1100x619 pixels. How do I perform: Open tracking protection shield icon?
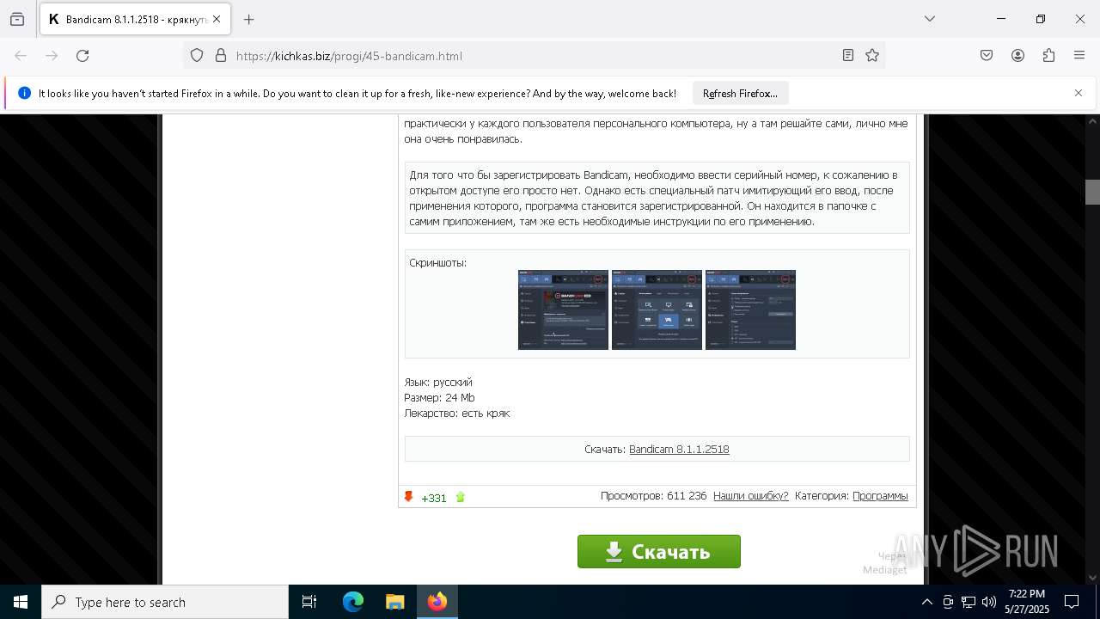pos(197,55)
